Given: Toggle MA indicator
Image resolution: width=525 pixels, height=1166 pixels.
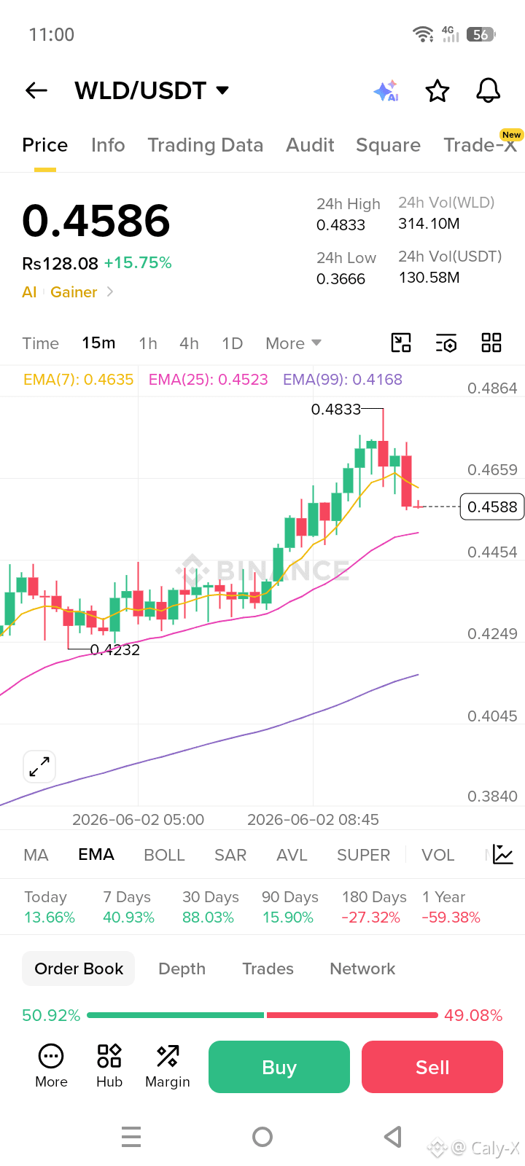Looking at the screenshot, I should pyautogui.click(x=36, y=855).
